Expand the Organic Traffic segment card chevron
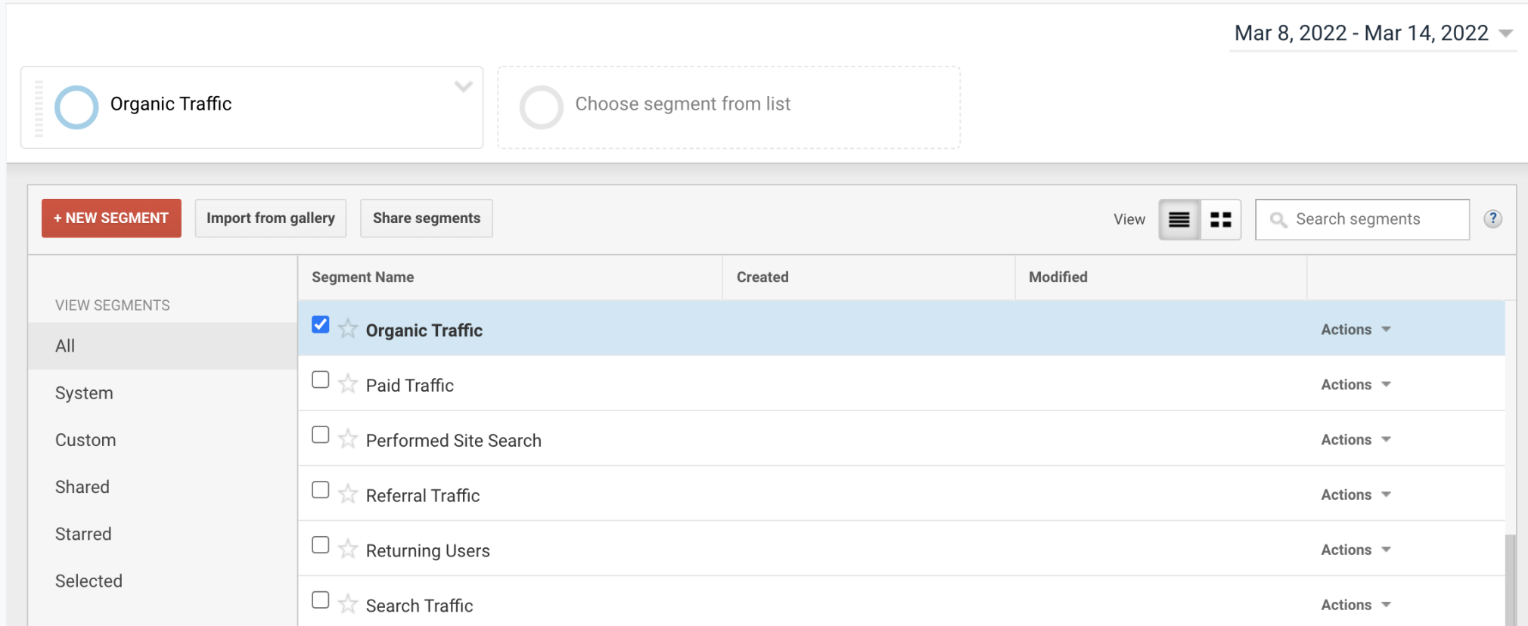 [463, 86]
